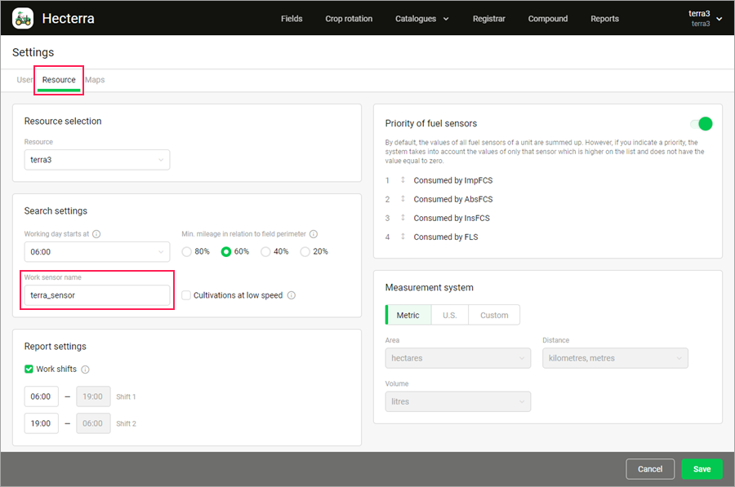Click the Work sensor name input field
735x487 pixels.
pos(97,295)
